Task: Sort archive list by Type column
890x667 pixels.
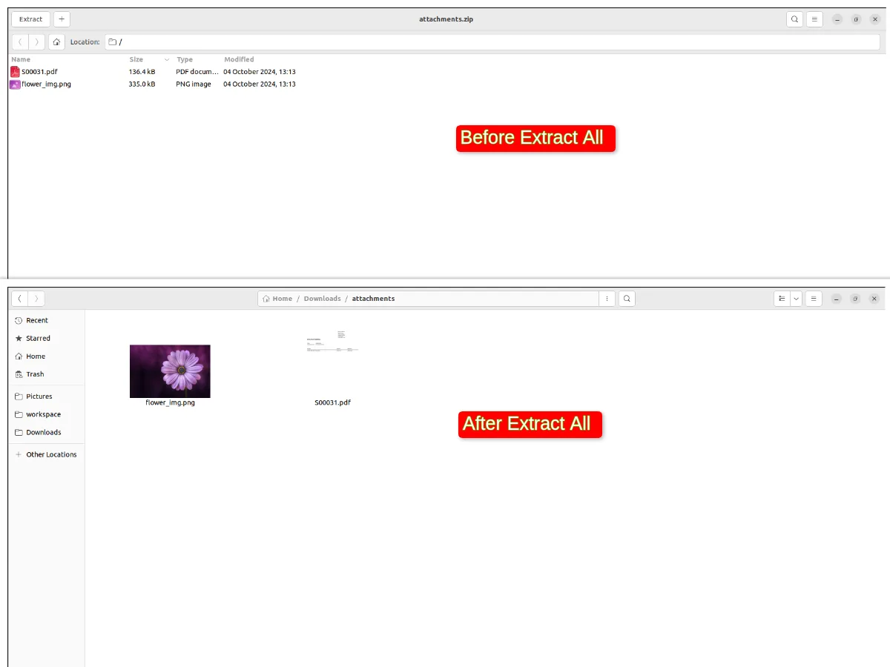Action: click(x=185, y=59)
